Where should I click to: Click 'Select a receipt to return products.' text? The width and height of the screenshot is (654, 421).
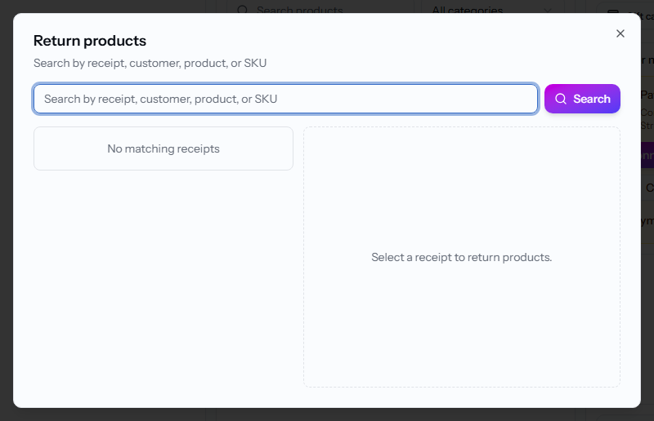click(461, 257)
